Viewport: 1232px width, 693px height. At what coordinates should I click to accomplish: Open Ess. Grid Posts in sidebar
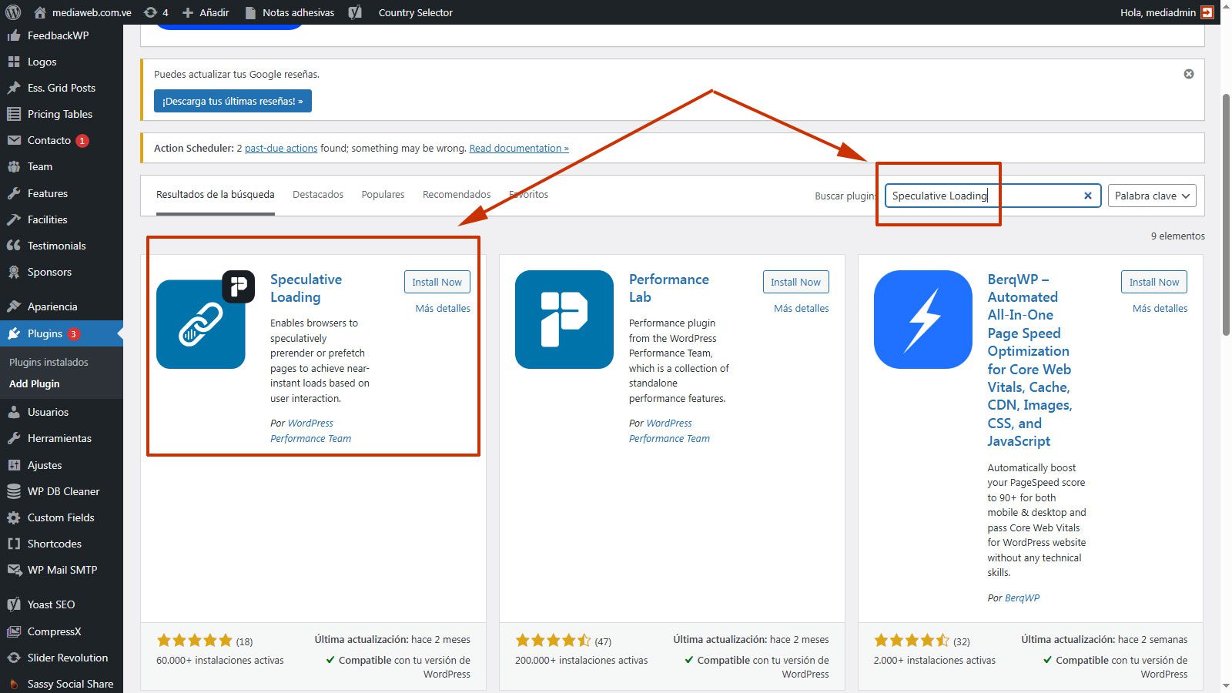62,88
